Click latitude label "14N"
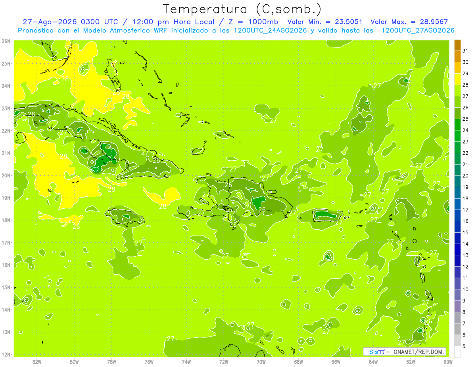The image size is (476, 367). [x=6, y=310]
